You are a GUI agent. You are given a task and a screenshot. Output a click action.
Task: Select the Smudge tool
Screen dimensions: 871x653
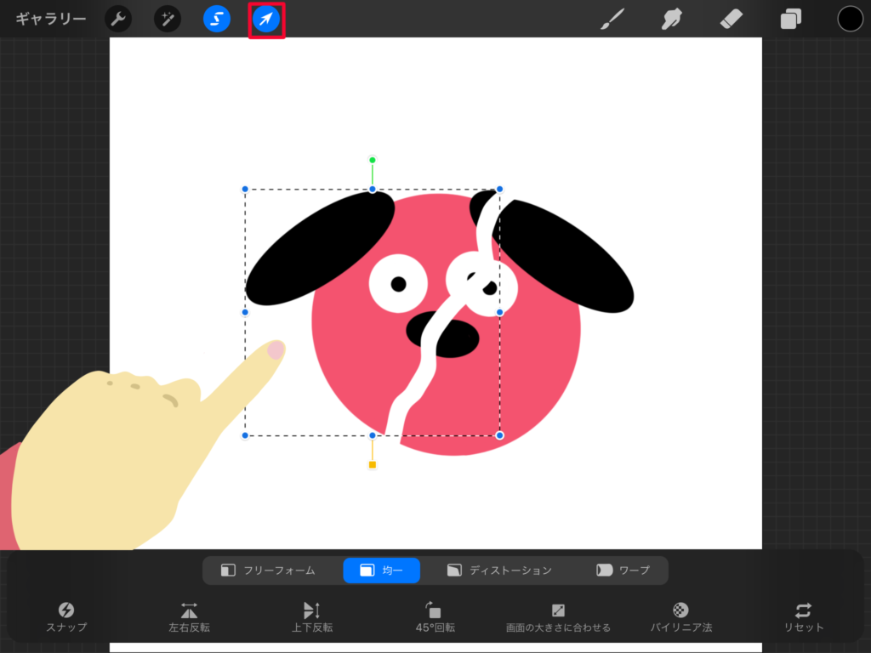[672, 19]
